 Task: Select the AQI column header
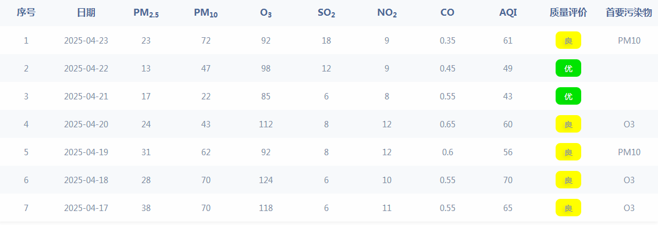tap(508, 13)
